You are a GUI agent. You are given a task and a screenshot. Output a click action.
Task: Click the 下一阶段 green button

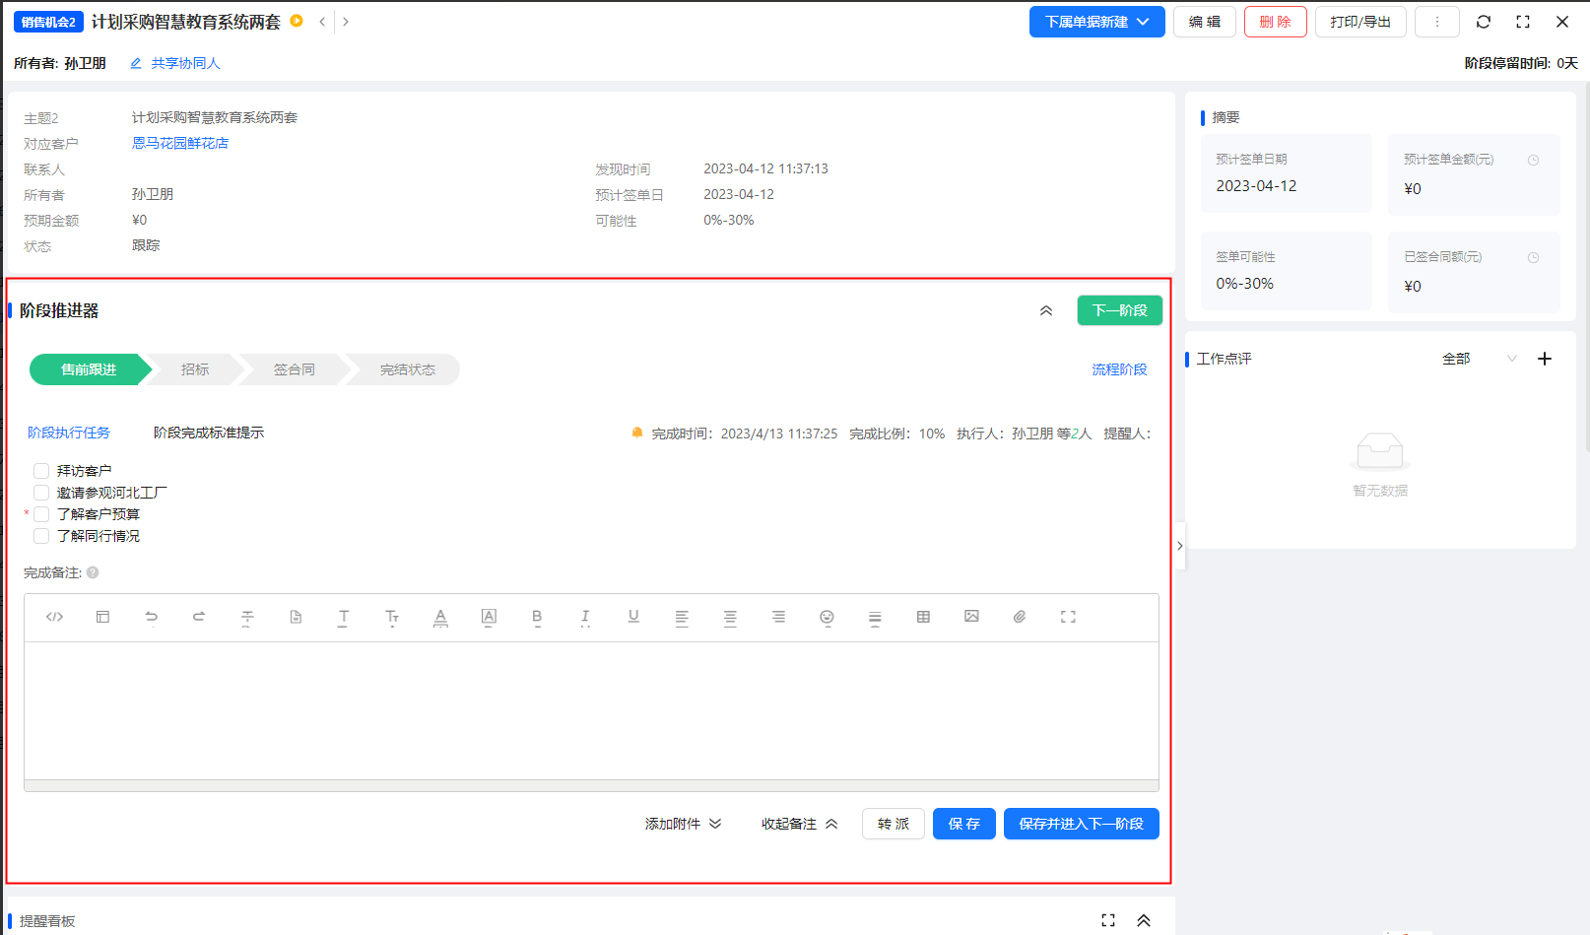click(x=1119, y=310)
